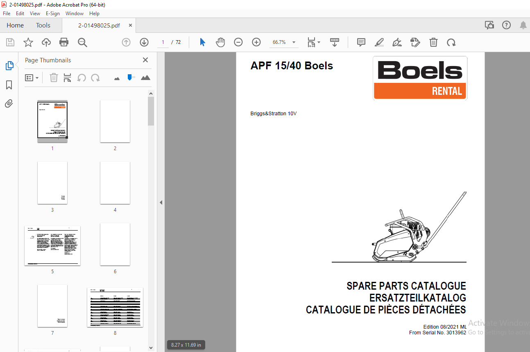
Task: Open the Page Thumbnails sidebar icon
Action: pos(9,66)
